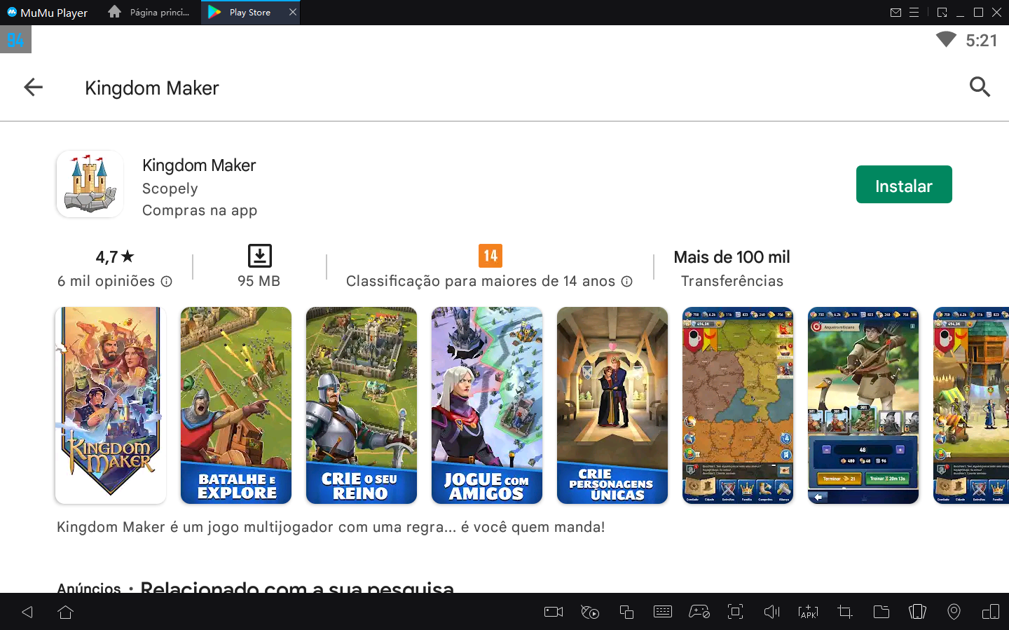
Task: Open the game controller settings icon
Action: [x=699, y=612]
